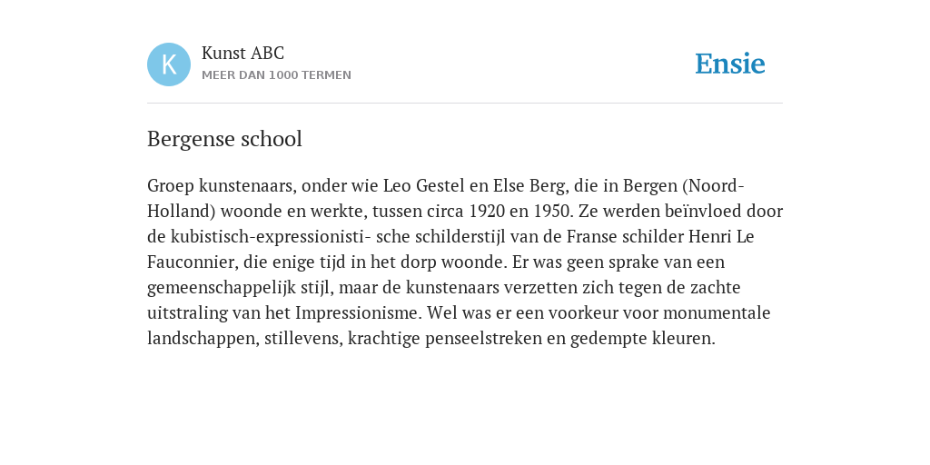Click the word landschappen in last line
Screen dimensions: 930x465
pyautogui.click(x=201, y=338)
